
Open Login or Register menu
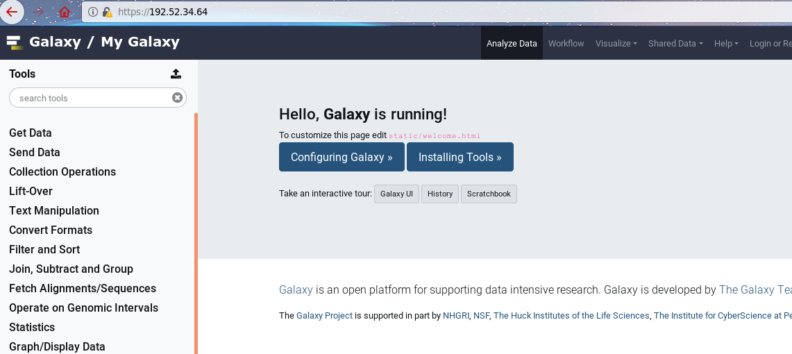pyautogui.click(x=770, y=44)
